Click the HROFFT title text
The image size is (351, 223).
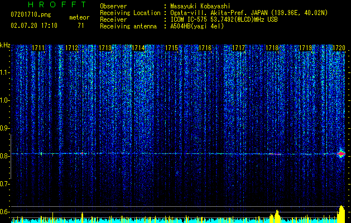pos(57,4)
